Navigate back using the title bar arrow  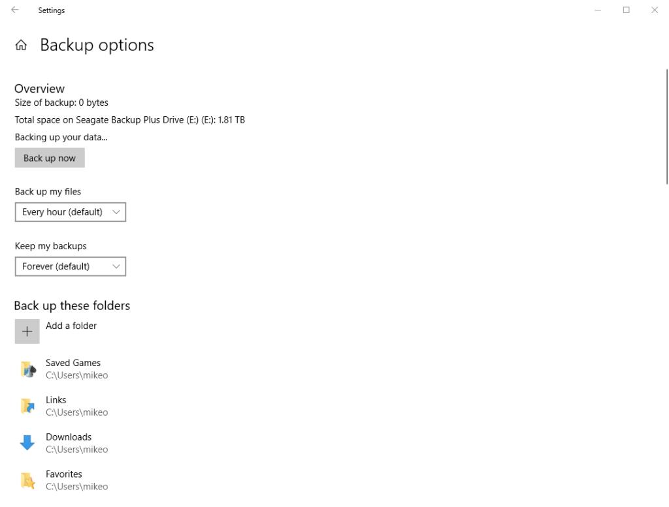[14, 10]
